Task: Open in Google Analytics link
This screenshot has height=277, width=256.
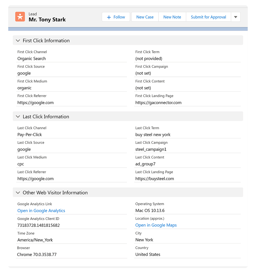Action: click(x=41, y=211)
